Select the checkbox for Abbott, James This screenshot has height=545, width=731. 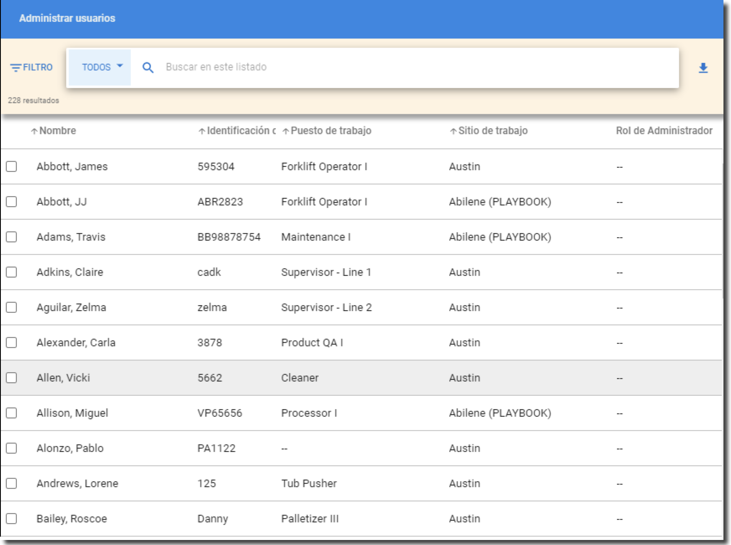pyautogui.click(x=11, y=166)
